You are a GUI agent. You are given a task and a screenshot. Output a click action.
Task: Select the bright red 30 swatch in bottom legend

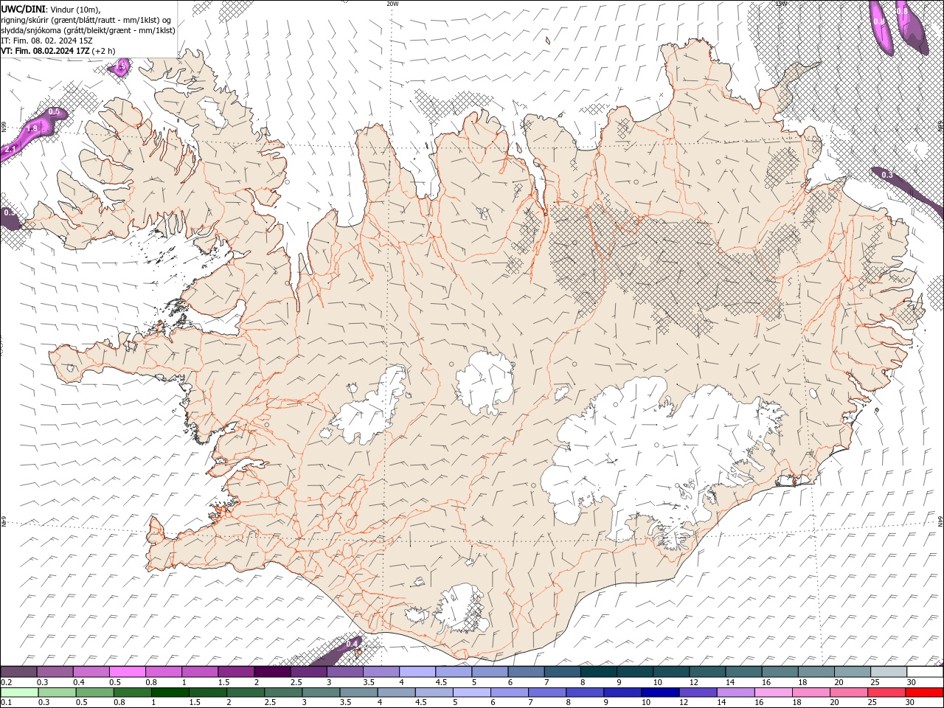tap(924, 693)
